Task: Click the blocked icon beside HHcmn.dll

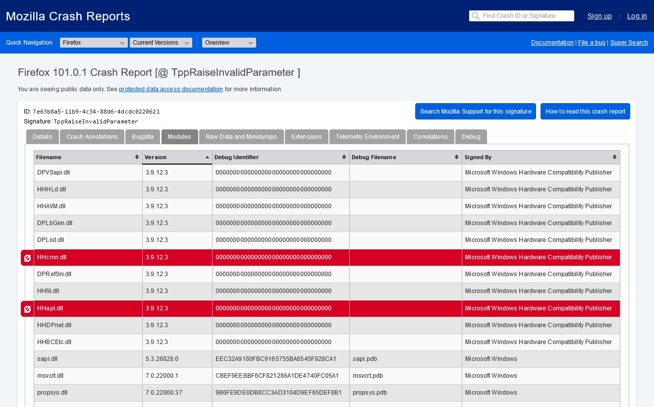Action: tap(27, 258)
